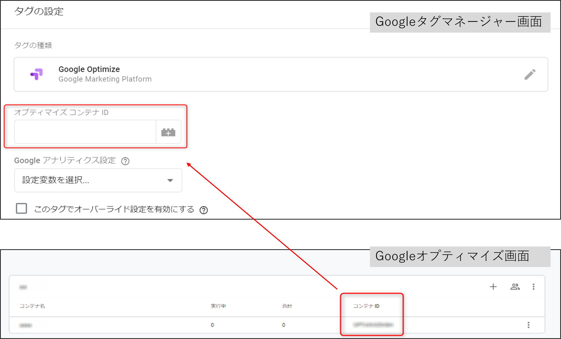Click the purple Google Optimize logo
Viewport: 561px width, 339px height.
pyautogui.click(x=37, y=74)
